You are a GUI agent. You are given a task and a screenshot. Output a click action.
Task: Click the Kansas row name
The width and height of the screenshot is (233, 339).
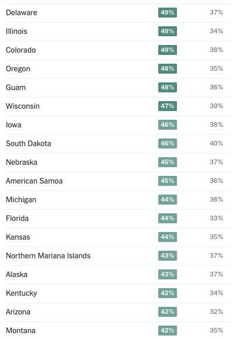18,237
